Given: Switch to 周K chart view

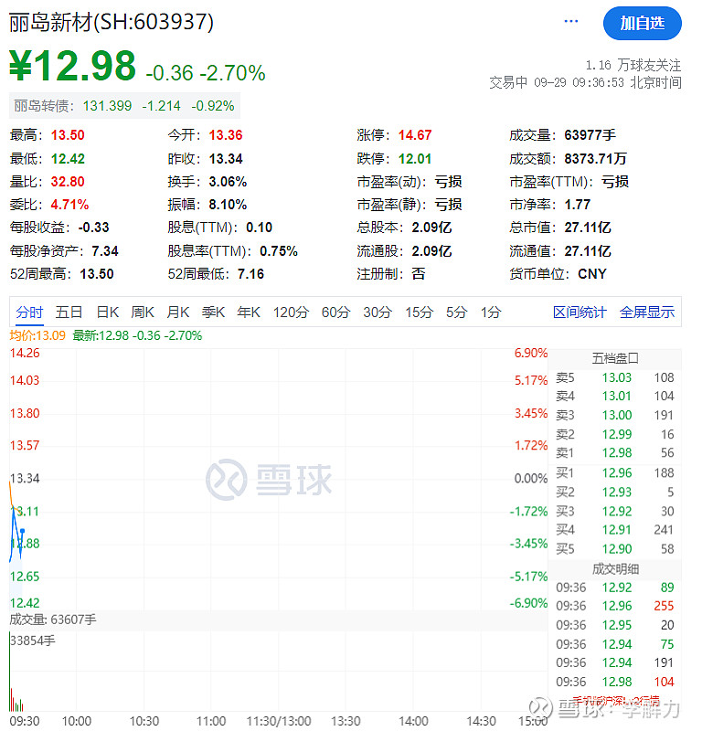Looking at the screenshot, I should click(143, 313).
